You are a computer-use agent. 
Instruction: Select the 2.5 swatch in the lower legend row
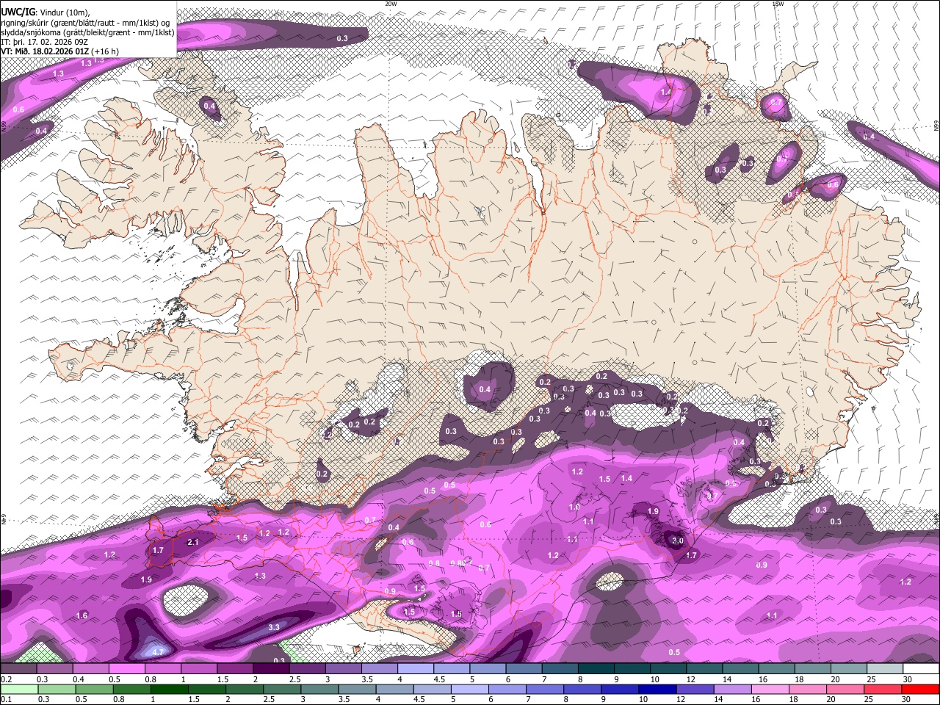tap(281, 689)
